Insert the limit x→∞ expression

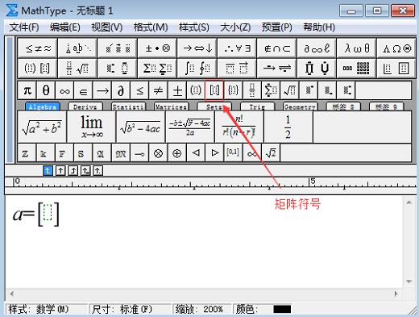point(92,127)
